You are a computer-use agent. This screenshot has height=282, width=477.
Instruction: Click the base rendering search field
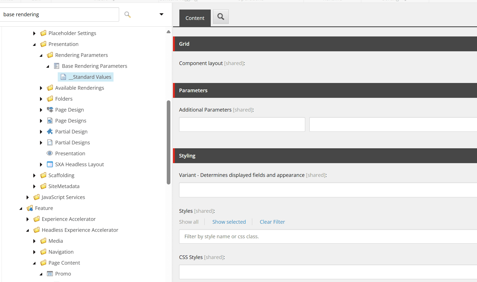(59, 14)
